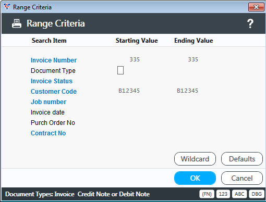Screen dimensions: 266x202
Task: Cancel the Range Criteria dialog
Action: (x=242, y=178)
